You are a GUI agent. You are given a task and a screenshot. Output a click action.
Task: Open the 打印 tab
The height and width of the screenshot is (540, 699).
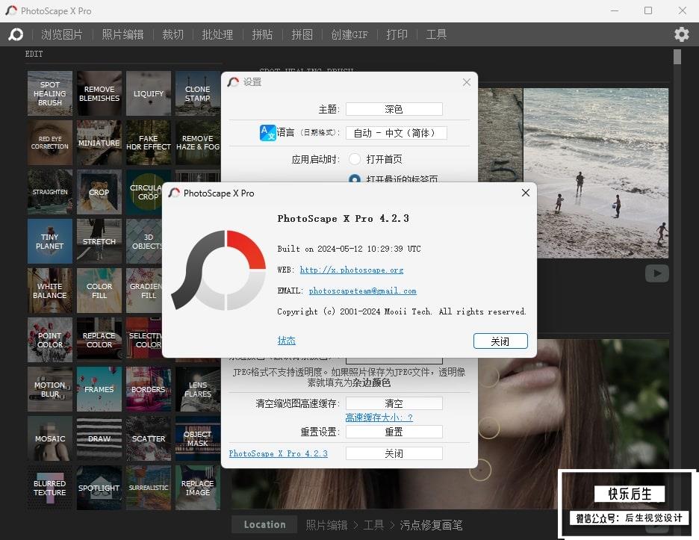click(397, 34)
